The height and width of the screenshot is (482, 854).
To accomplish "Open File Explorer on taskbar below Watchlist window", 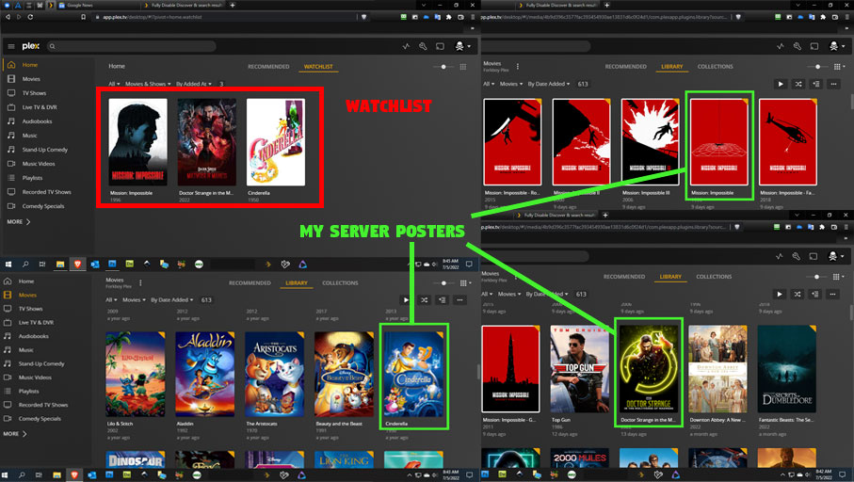I will (x=60, y=265).
